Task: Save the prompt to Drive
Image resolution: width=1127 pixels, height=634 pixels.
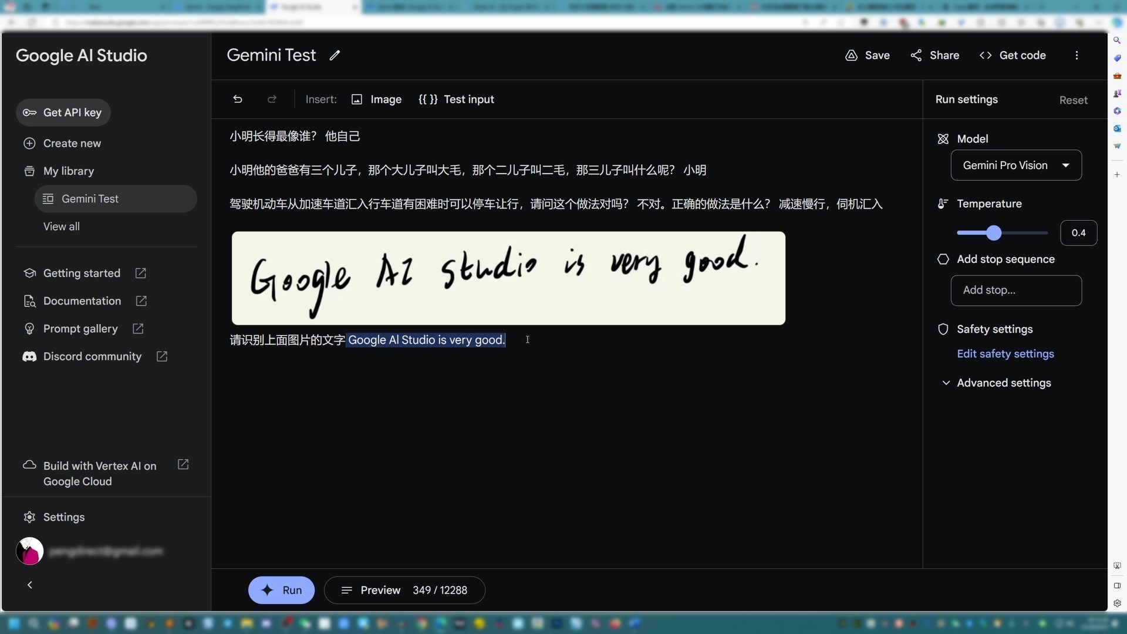Action: (x=868, y=55)
